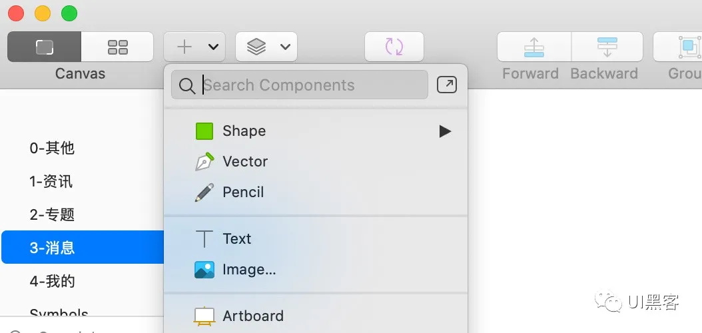The height and width of the screenshot is (333, 702).
Task: Click the Insert plus icon
Action: (x=184, y=47)
